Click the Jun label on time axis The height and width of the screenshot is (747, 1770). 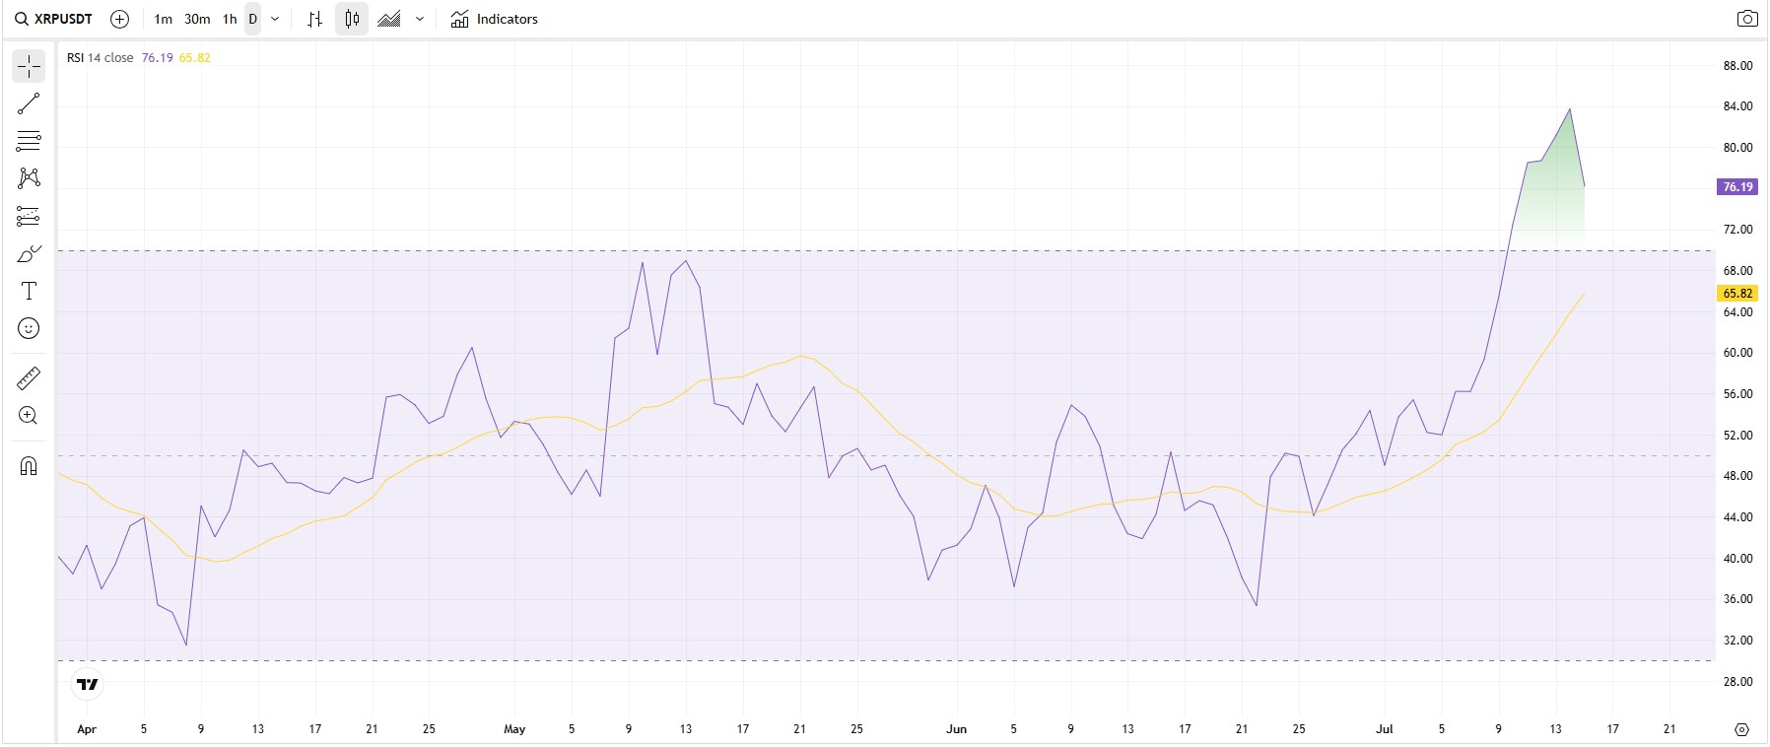click(x=956, y=729)
